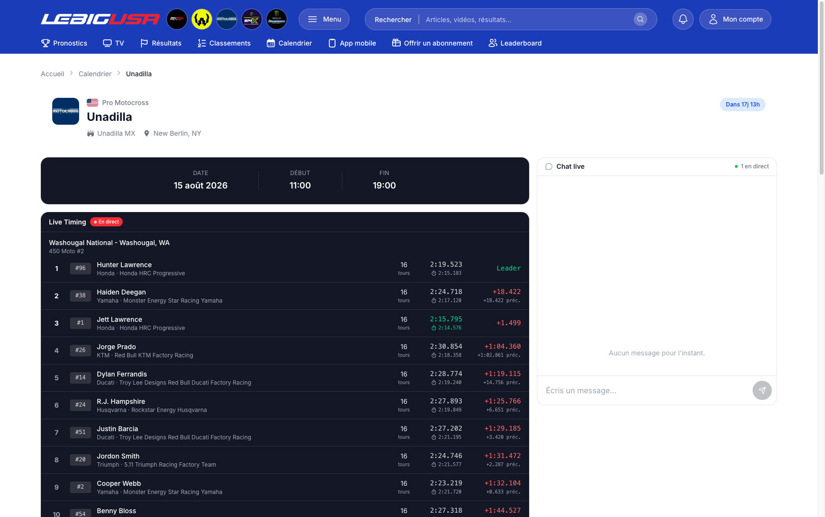Select rider R.J. Hampshire
This screenshot has width=825, height=517.
121,401
